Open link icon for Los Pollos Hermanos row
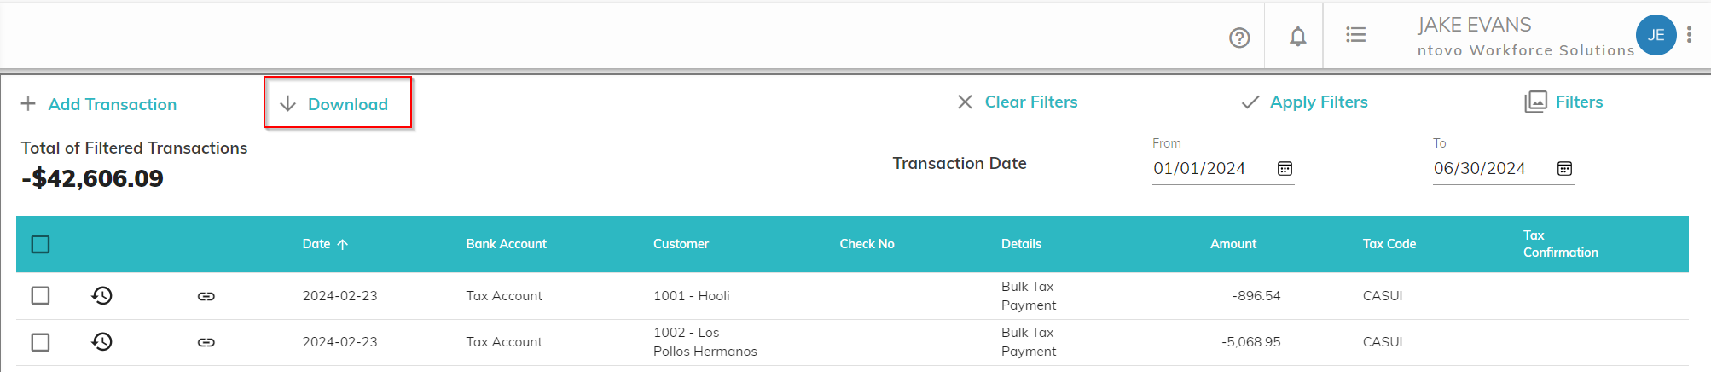 pos(206,342)
